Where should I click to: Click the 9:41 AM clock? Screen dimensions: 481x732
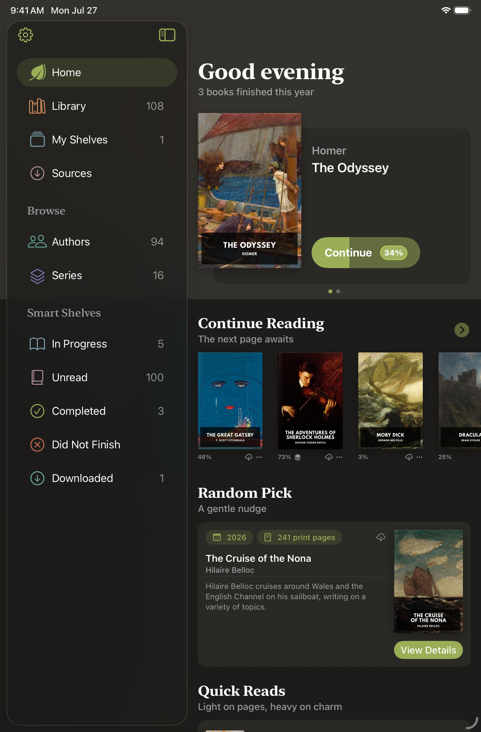pos(27,10)
